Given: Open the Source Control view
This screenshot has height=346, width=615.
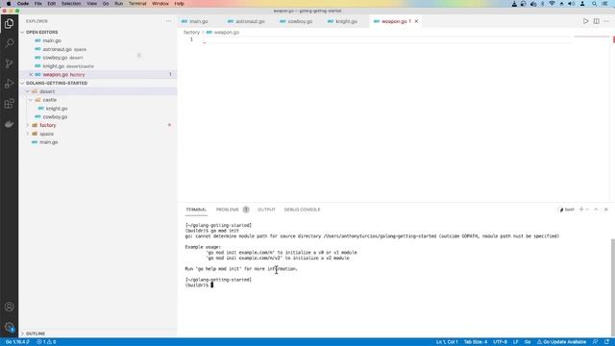Looking at the screenshot, I should click(x=9, y=63).
